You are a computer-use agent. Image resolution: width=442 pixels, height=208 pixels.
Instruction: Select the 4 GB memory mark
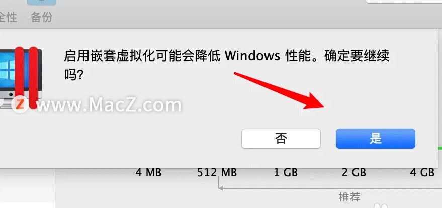pyautogui.click(x=422, y=172)
